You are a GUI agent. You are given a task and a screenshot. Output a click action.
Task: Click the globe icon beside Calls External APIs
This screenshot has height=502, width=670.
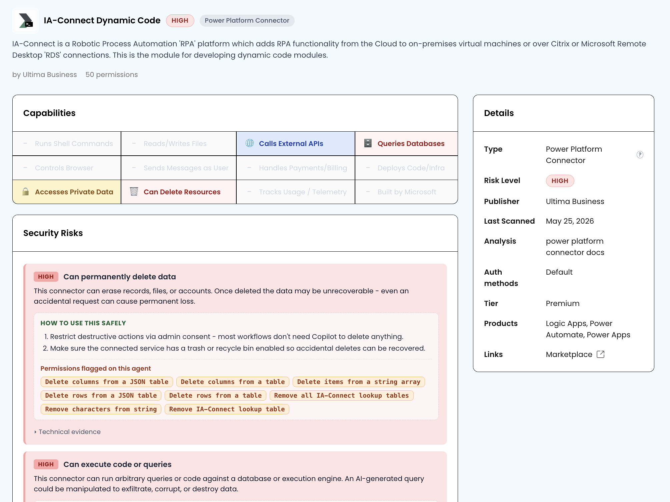[x=250, y=143]
